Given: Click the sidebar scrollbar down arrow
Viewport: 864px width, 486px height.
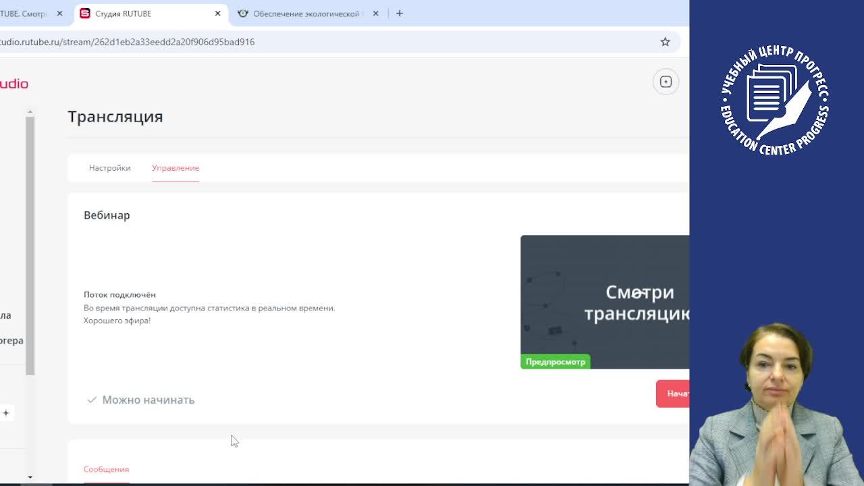Looking at the screenshot, I should pyautogui.click(x=30, y=477).
